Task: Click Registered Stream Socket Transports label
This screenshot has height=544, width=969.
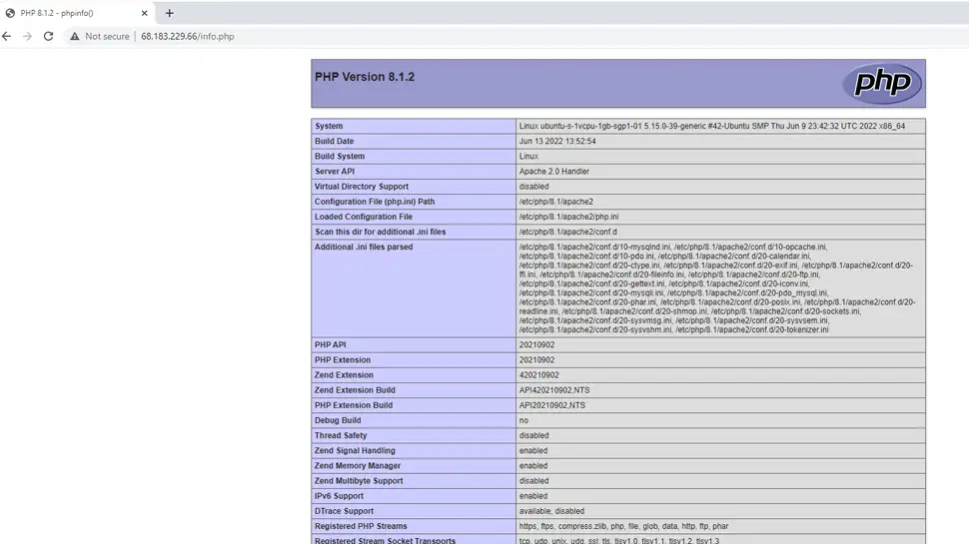Action: [385, 540]
